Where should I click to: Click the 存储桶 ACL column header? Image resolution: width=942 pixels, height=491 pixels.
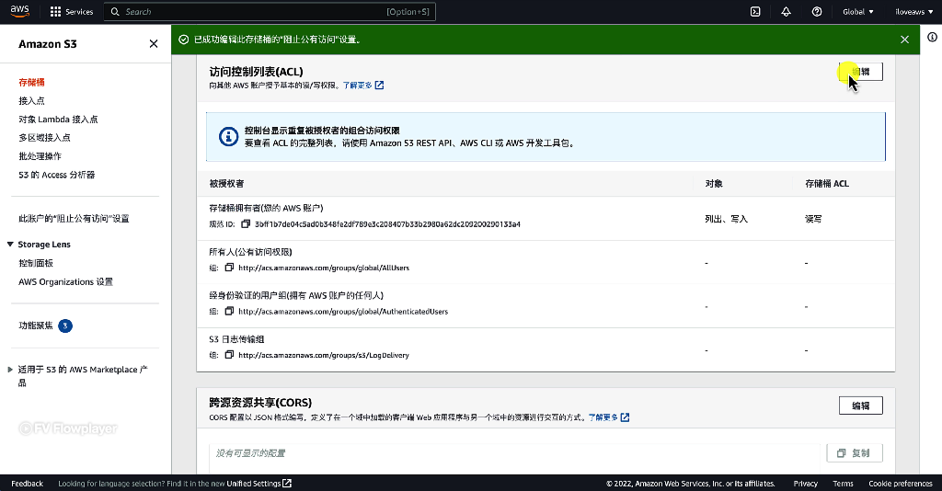[x=827, y=184]
